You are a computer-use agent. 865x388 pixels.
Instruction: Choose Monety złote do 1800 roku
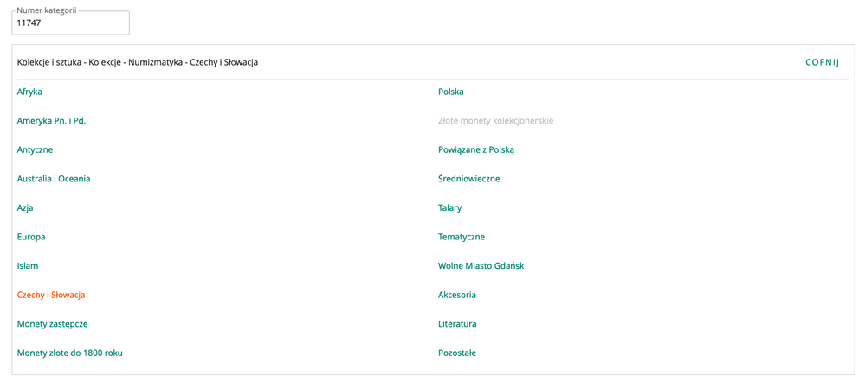coord(69,353)
